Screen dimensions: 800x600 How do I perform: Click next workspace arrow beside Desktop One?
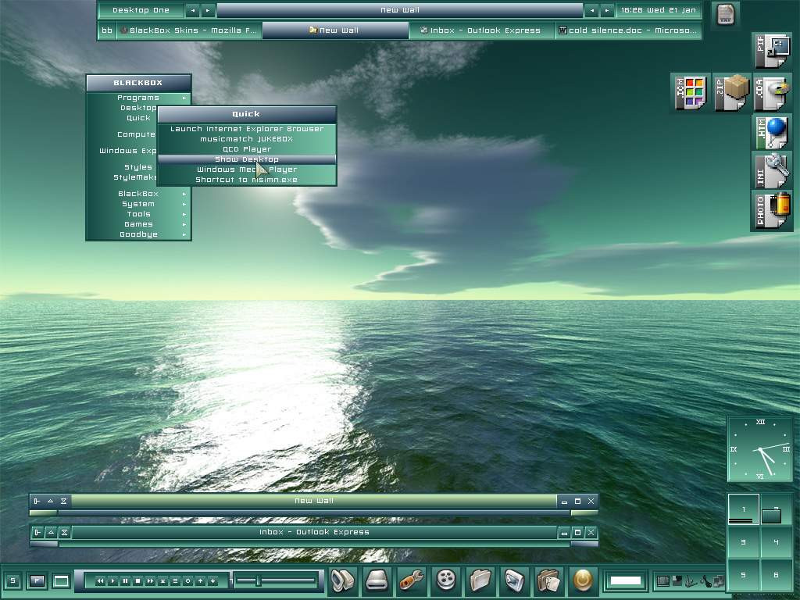pos(207,10)
